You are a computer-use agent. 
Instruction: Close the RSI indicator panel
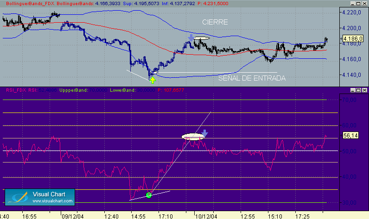pos(364,90)
